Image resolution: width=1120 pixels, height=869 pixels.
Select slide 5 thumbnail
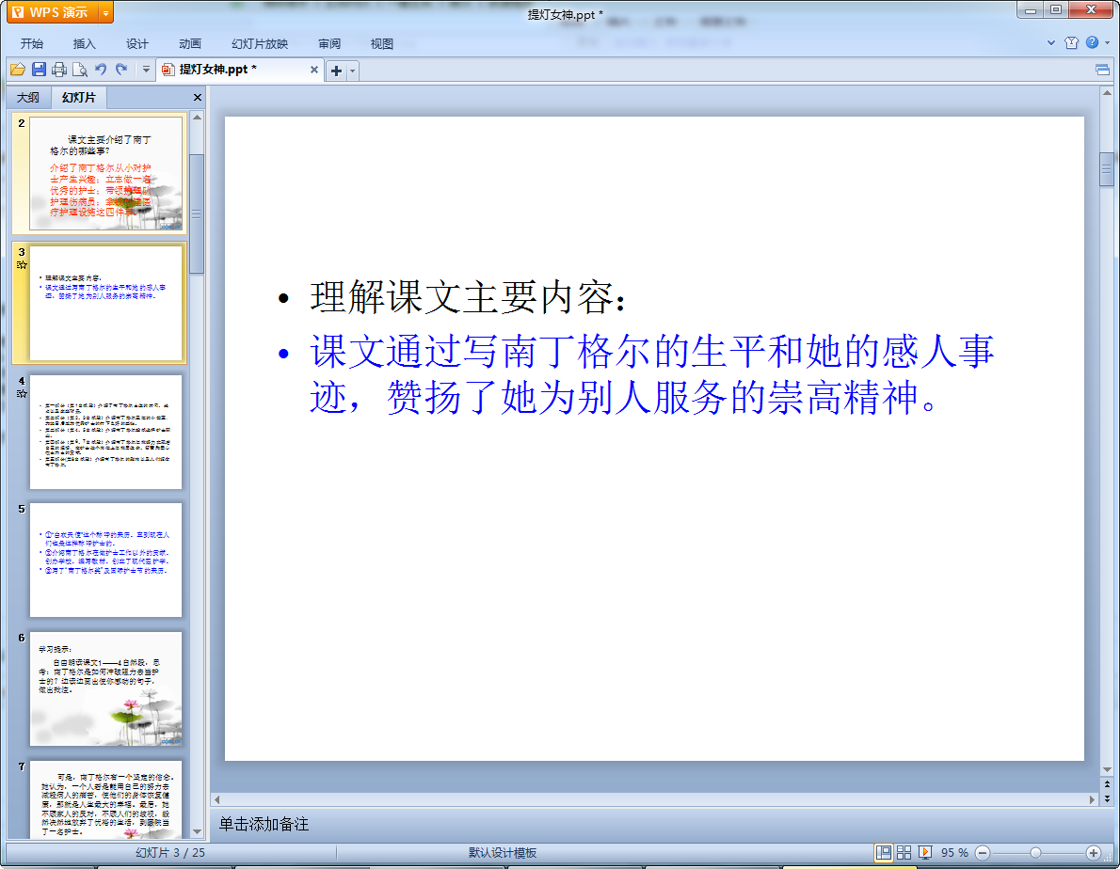click(x=105, y=561)
